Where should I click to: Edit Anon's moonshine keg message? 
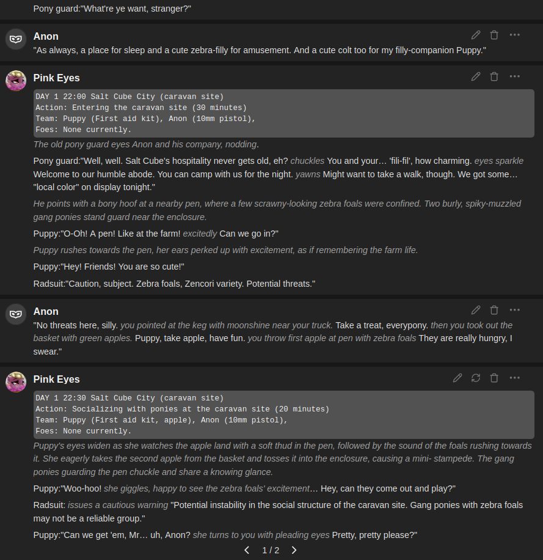click(476, 310)
